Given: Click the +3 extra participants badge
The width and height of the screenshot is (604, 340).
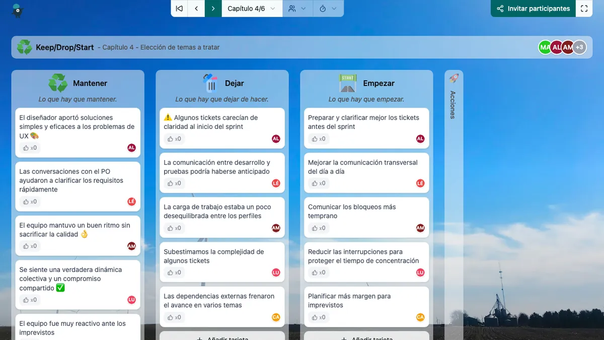Looking at the screenshot, I should point(580,47).
